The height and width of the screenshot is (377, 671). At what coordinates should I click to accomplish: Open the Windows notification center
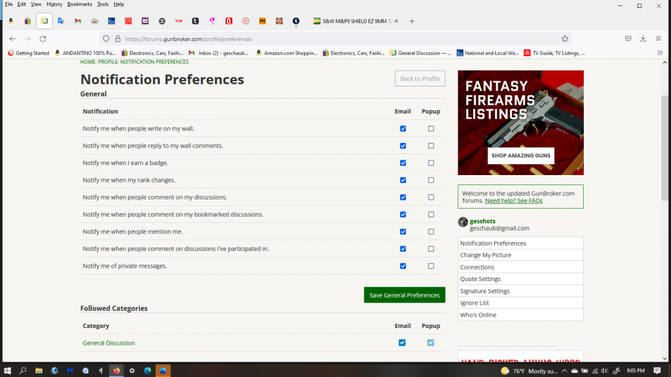(x=658, y=370)
